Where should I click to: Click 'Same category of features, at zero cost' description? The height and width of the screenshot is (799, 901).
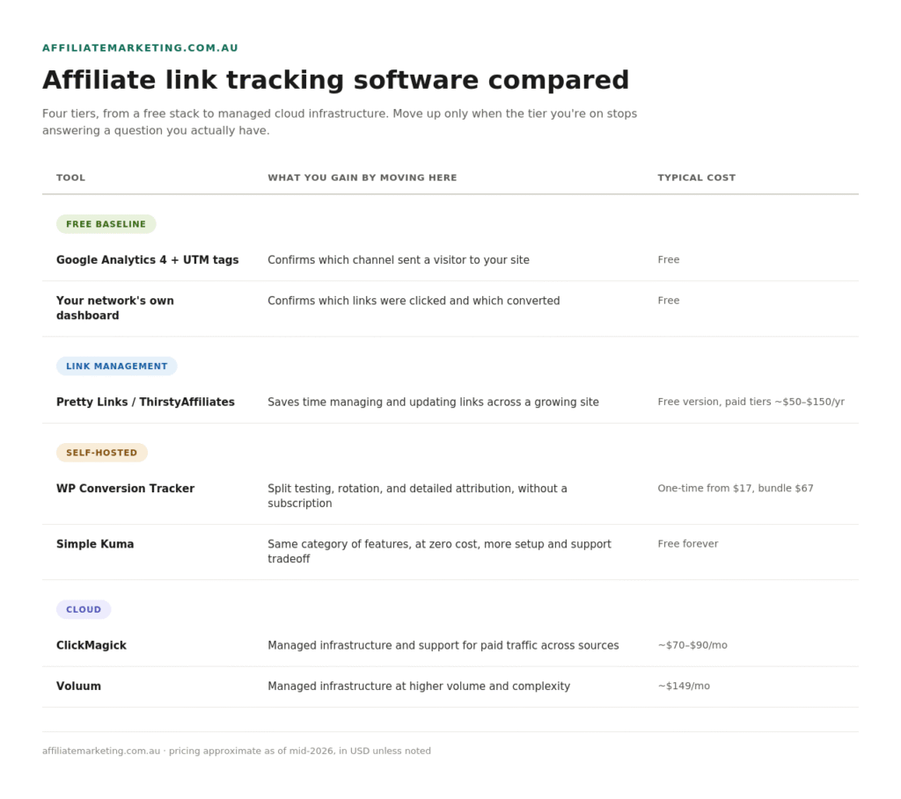click(440, 552)
